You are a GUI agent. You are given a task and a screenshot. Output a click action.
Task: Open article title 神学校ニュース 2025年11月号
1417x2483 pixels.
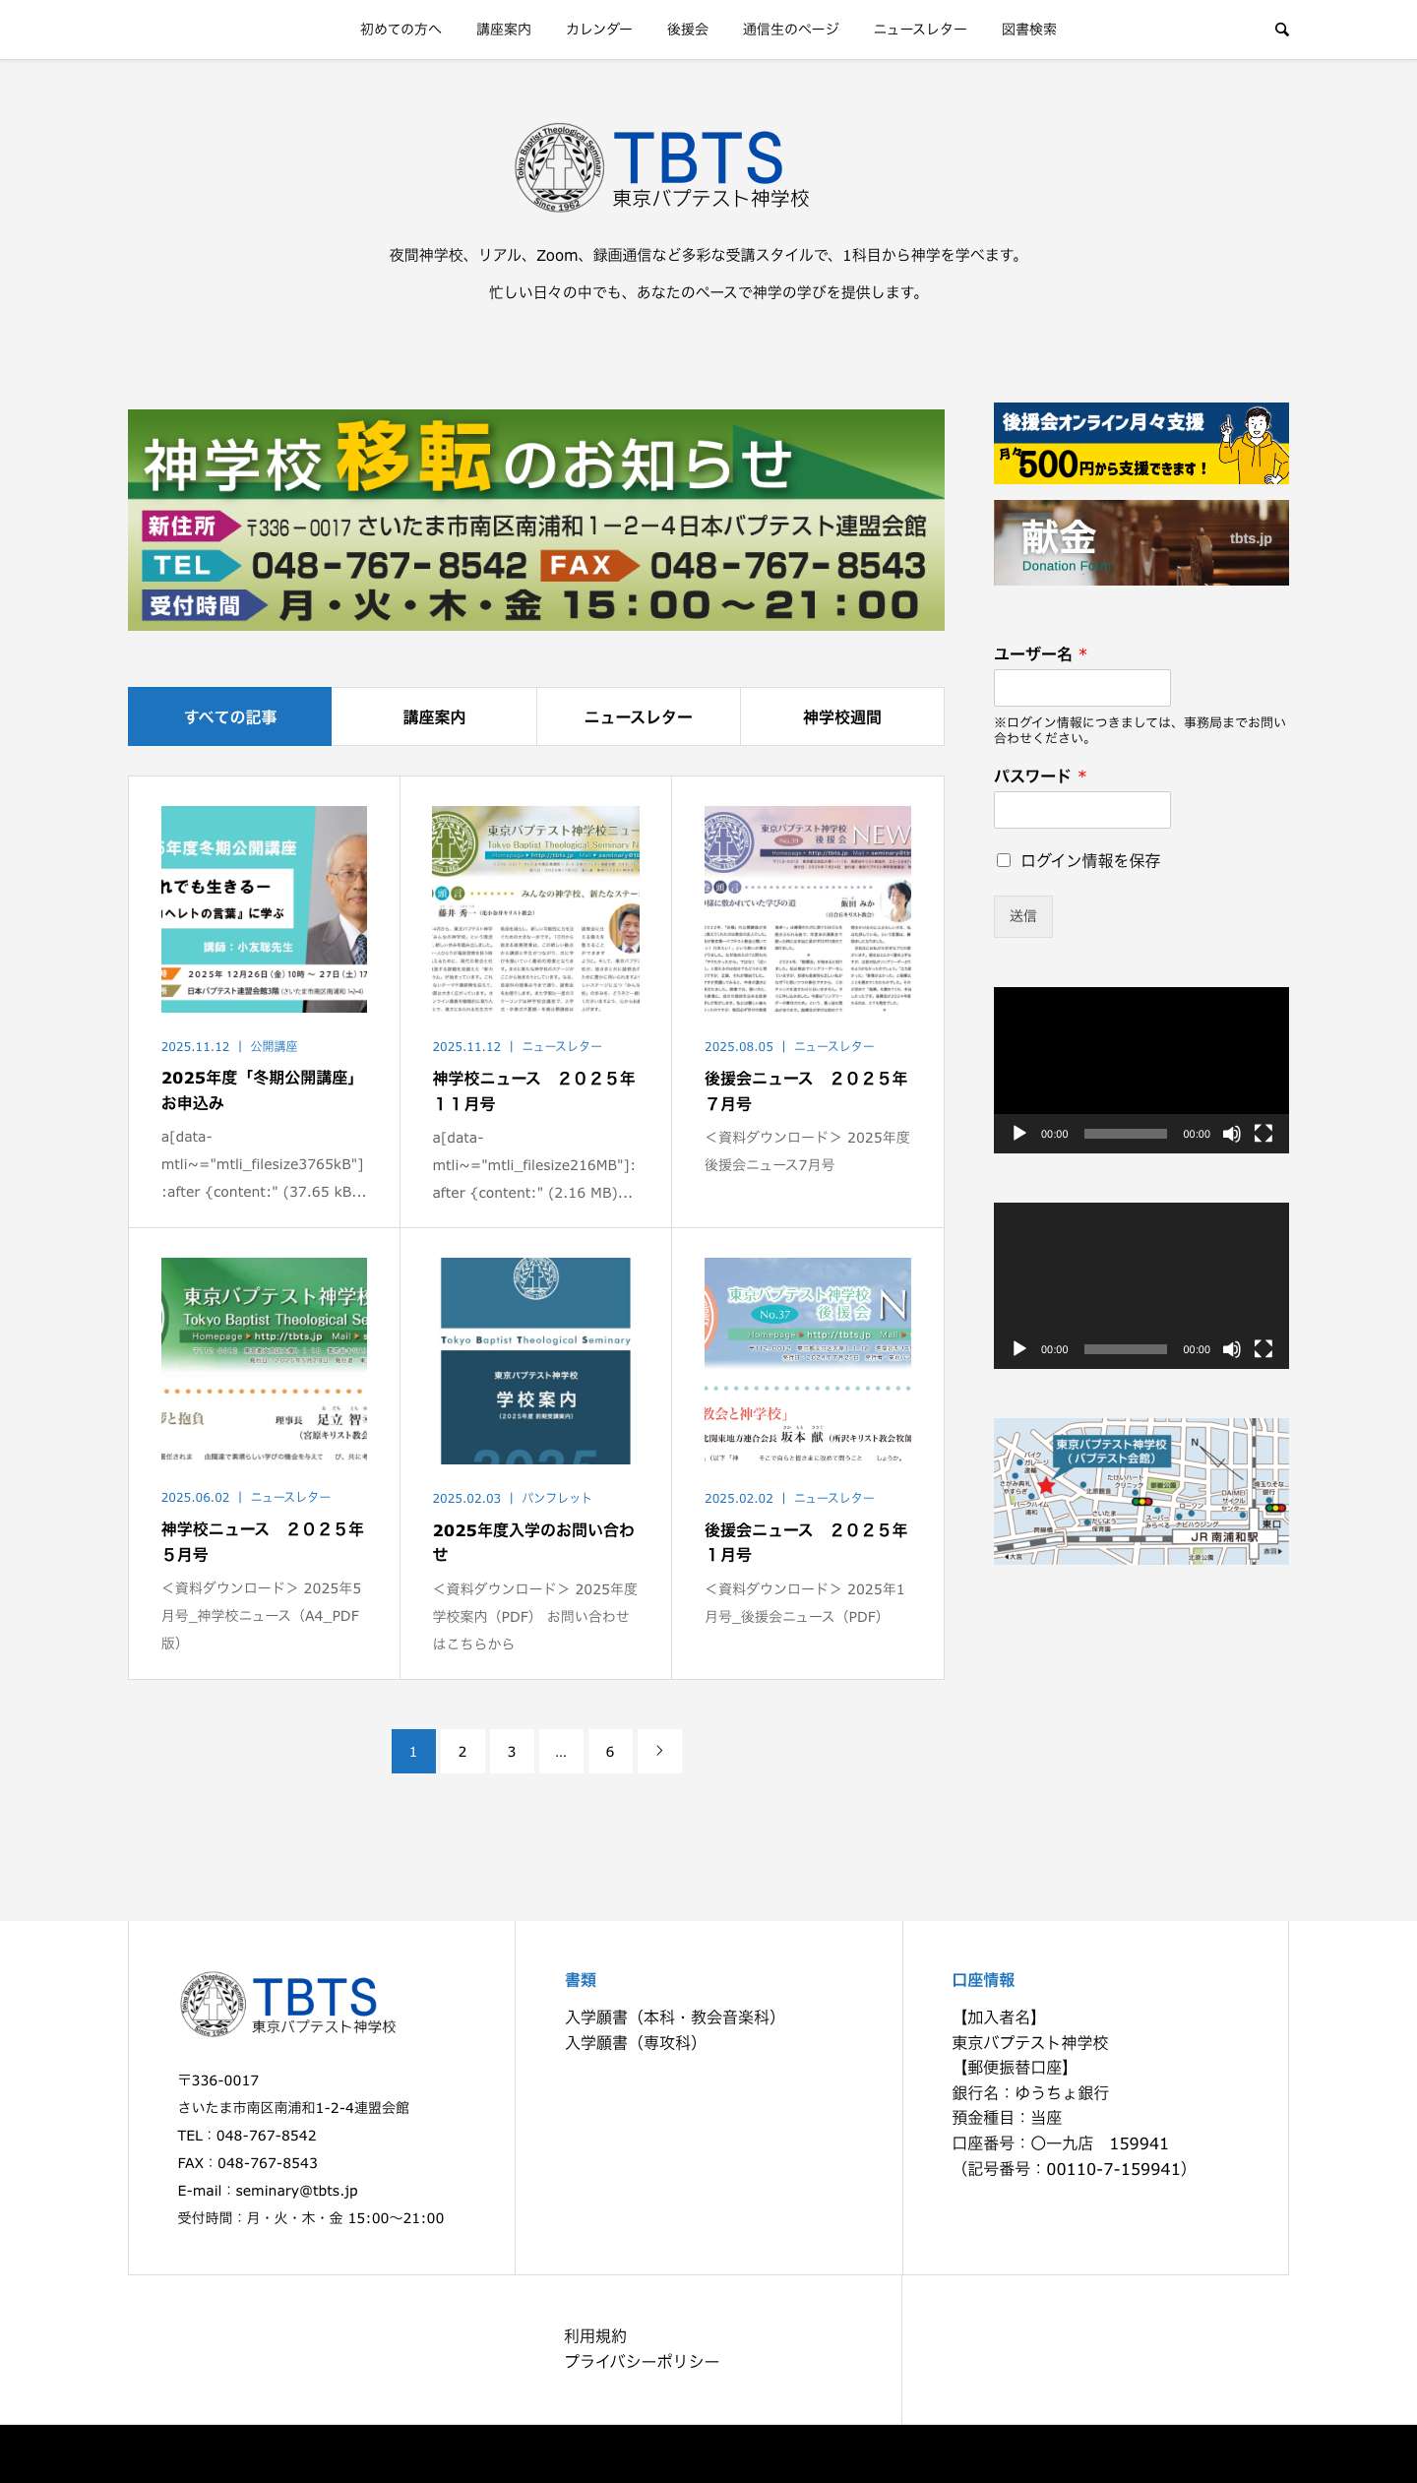(534, 1091)
